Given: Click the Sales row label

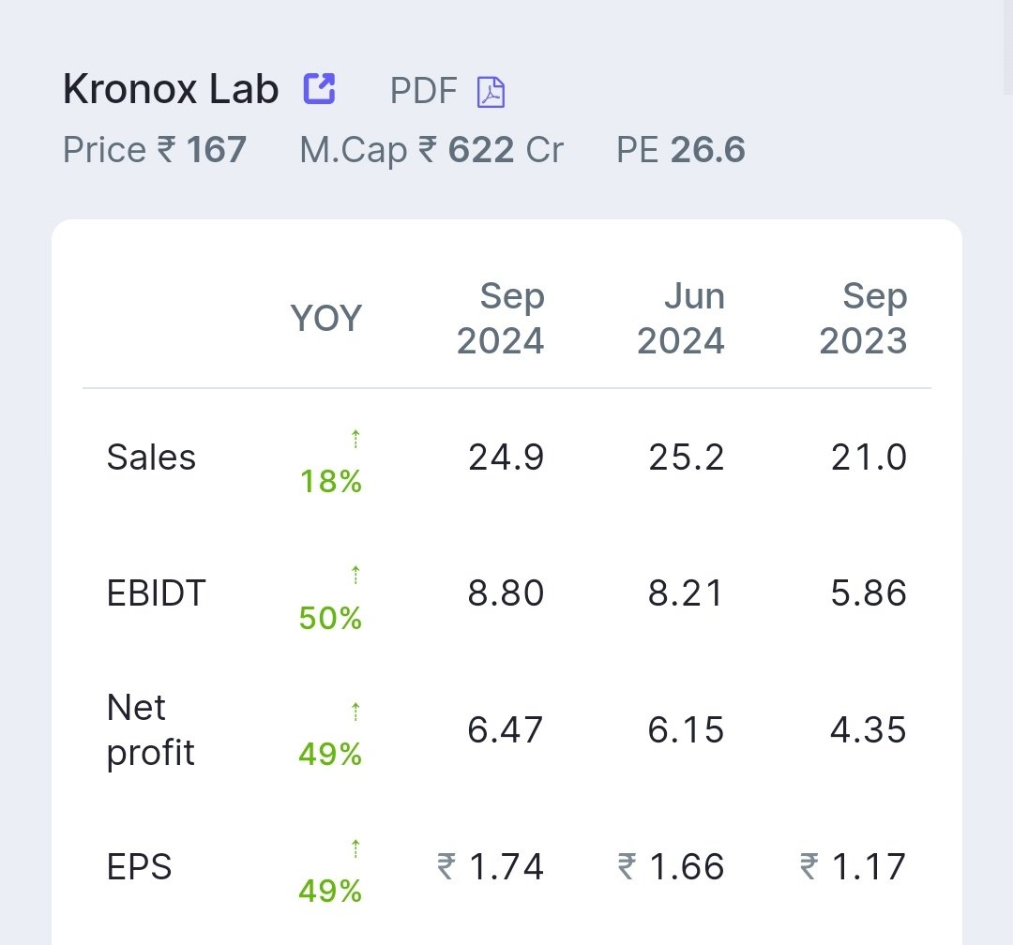Looking at the screenshot, I should click(x=151, y=457).
